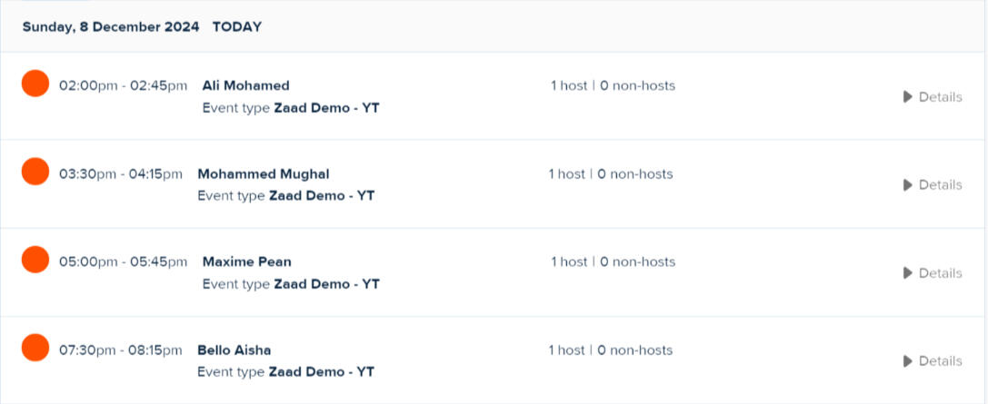Click host count for Bello Aisha event

566,350
